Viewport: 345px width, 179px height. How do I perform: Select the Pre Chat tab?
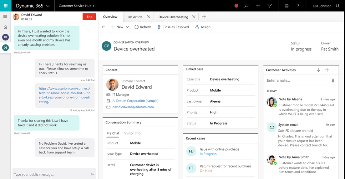click(113, 133)
